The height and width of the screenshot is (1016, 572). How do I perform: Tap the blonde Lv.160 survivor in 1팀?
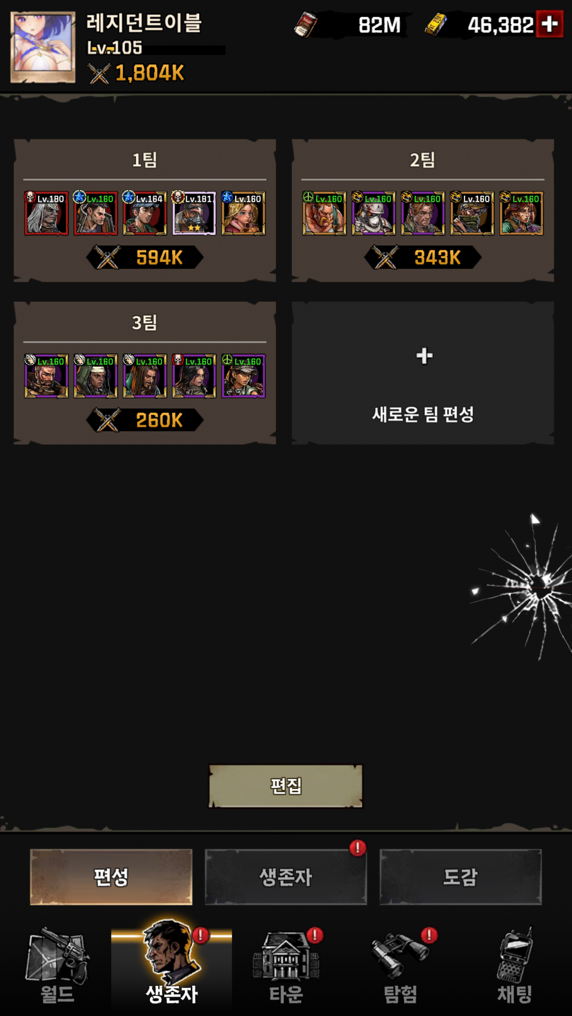[243, 213]
